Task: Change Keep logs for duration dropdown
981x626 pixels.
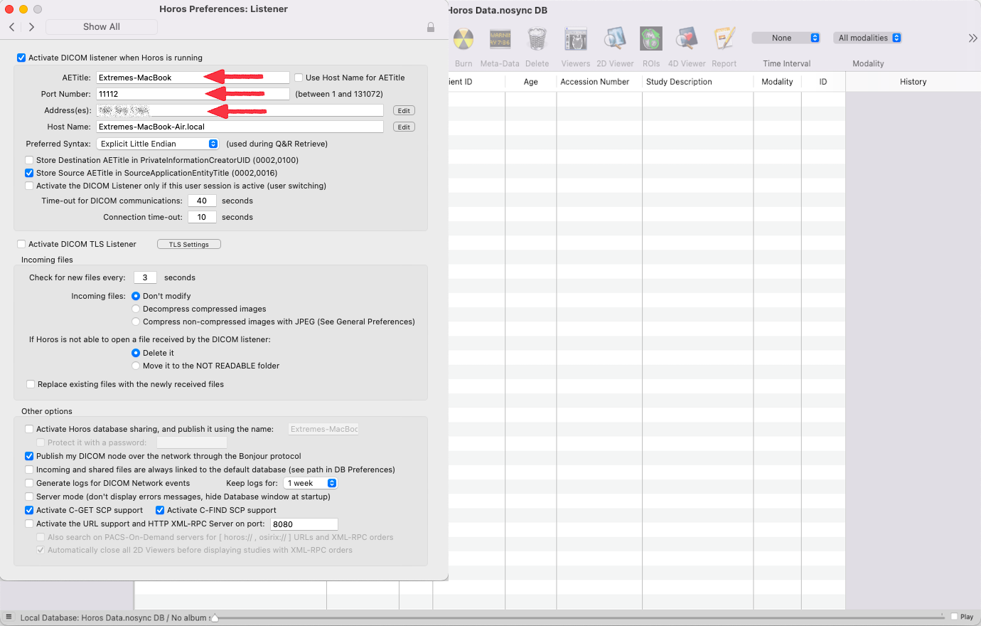Action: click(310, 482)
